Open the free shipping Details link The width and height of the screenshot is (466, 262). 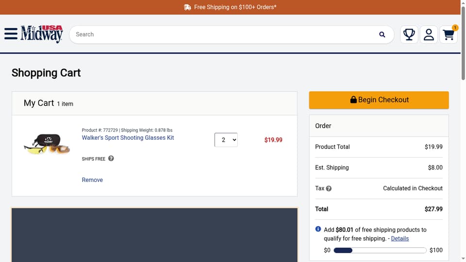coord(399,239)
